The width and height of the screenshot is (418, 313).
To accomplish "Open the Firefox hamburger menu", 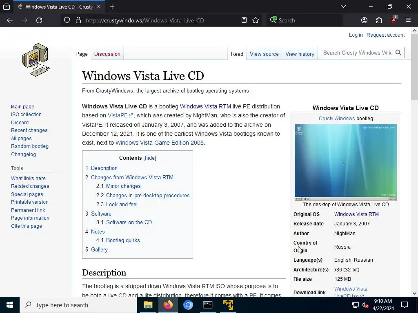I will click(x=408, y=20).
